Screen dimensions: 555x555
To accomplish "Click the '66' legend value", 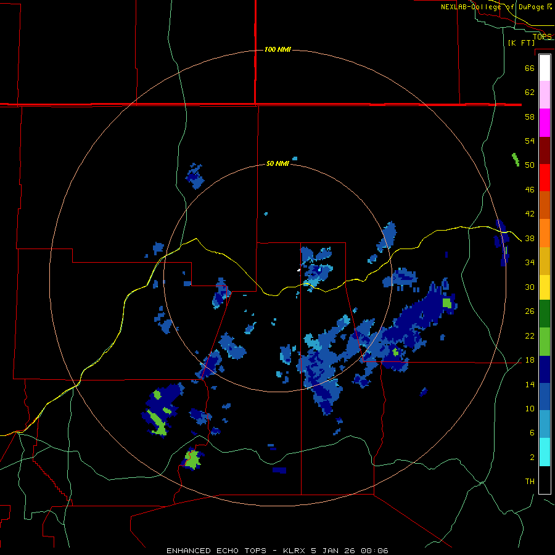I will [x=530, y=68].
